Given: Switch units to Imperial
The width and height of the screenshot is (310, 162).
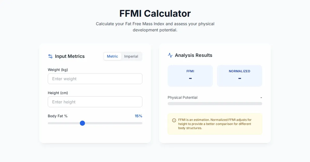Looking at the screenshot, I should click(131, 56).
